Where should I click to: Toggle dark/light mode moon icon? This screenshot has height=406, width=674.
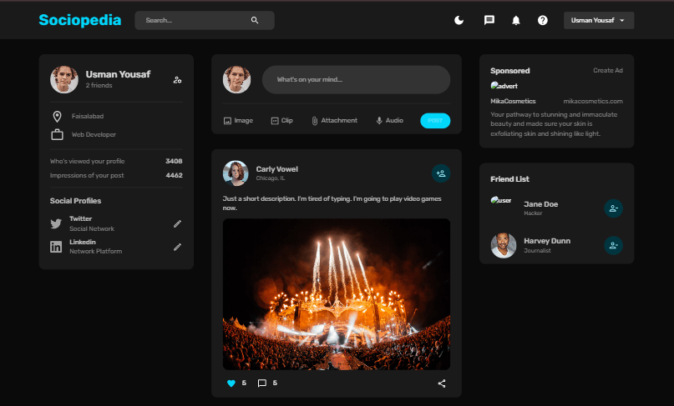459,20
